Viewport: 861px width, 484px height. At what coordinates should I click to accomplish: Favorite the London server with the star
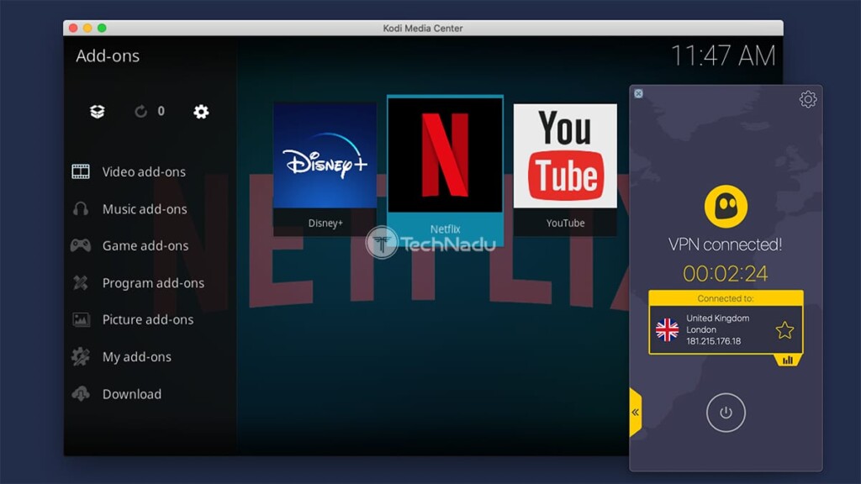pyautogui.click(x=784, y=329)
